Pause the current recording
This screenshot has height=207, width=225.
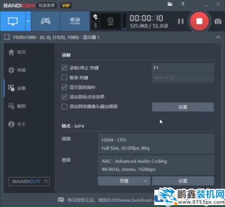[181, 21]
